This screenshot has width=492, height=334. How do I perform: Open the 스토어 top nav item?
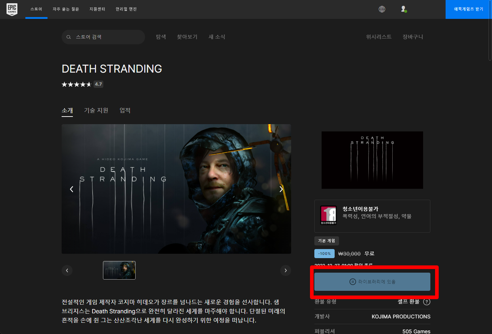(36, 9)
